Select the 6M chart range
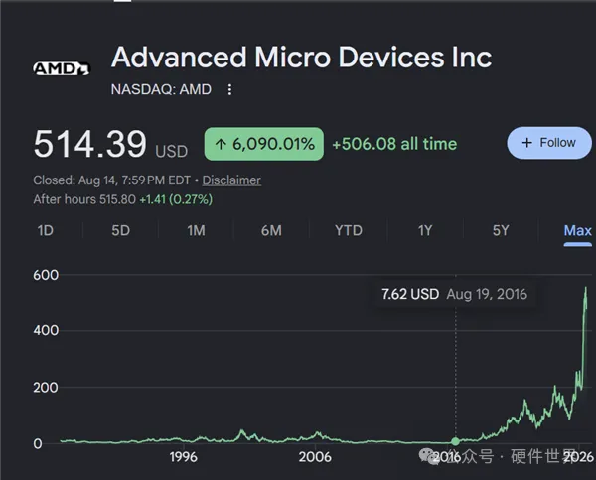Viewport: 596px width, 480px height. [x=271, y=230]
